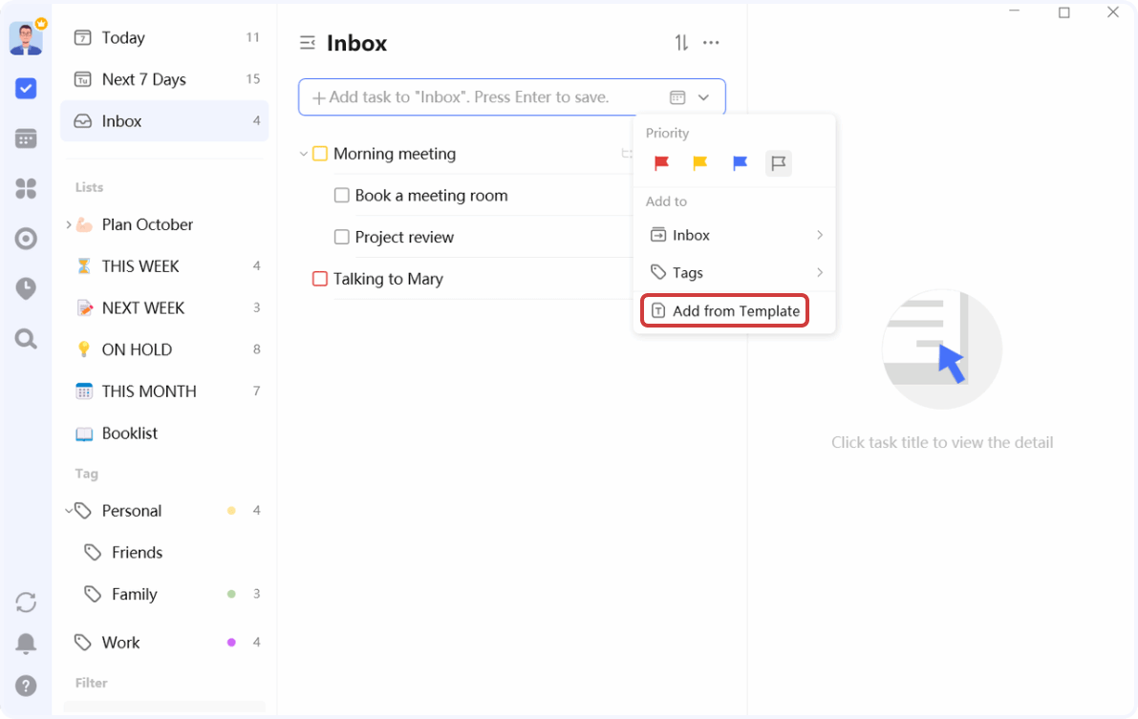Open the help question mark icon
The width and height of the screenshot is (1138, 719).
[x=26, y=685]
